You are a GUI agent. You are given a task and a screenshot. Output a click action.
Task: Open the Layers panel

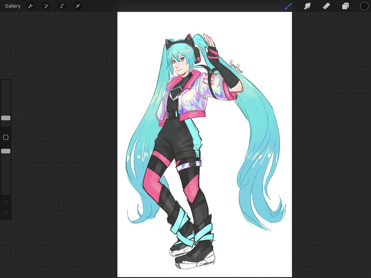345,6
